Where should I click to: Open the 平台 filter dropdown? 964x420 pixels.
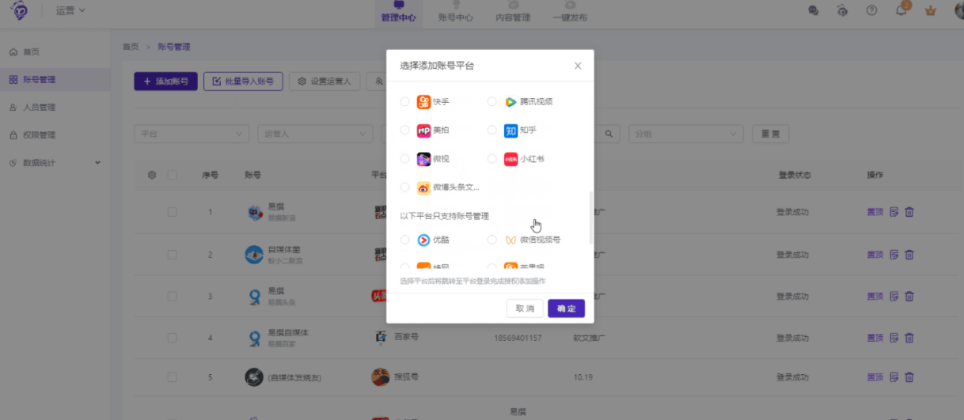[192, 134]
